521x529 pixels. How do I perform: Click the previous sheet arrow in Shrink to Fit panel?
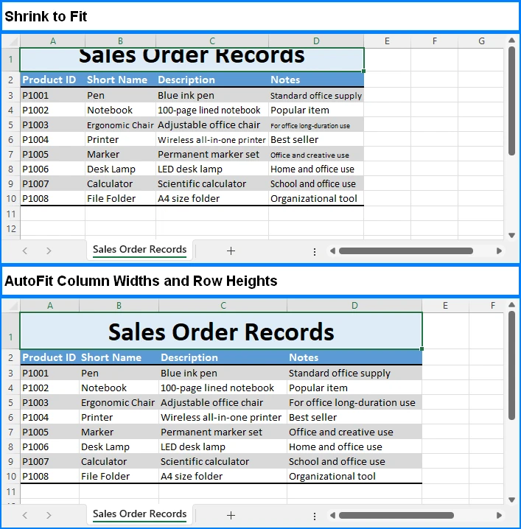tap(25, 251)
